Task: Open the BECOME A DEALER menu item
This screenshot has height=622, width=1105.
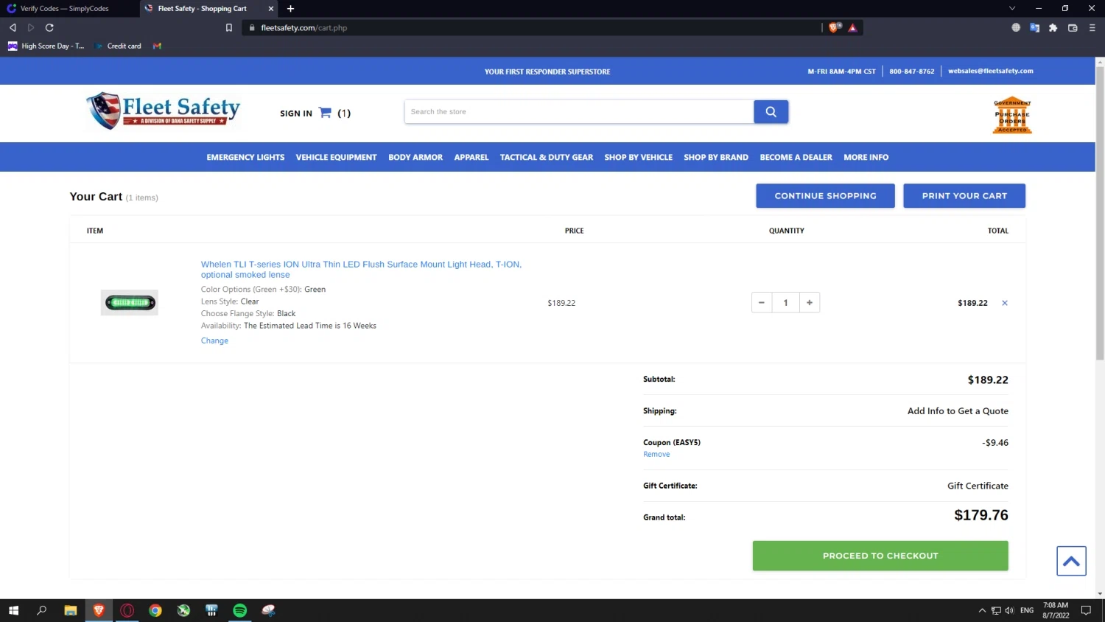Action: pos(796,157)
